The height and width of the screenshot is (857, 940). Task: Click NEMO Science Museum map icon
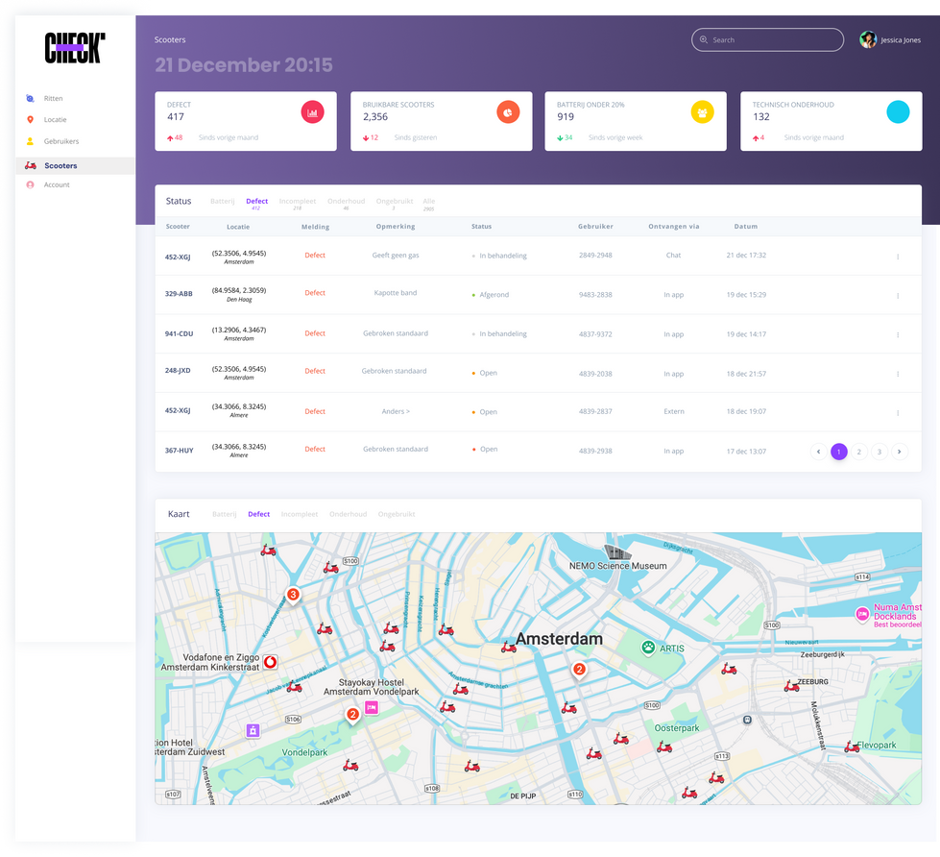616,551
